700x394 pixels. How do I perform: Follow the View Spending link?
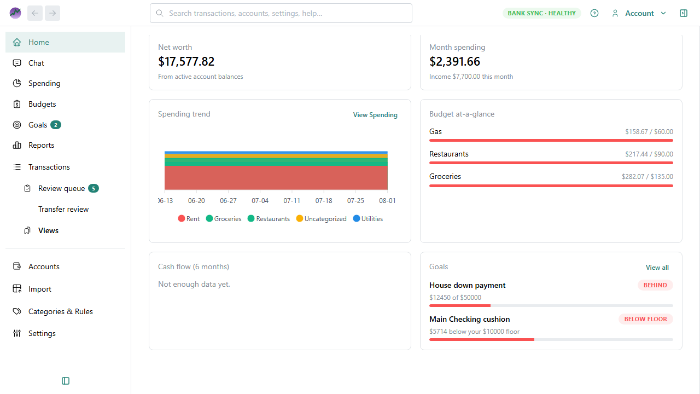pyautogui.click(x=375, y=115)
